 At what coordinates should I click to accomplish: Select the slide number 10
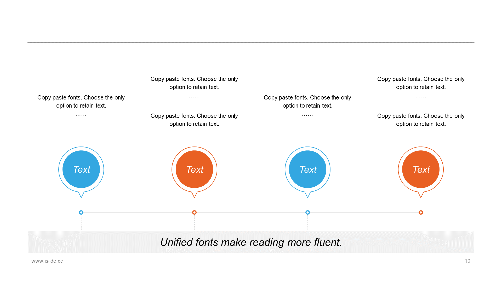[467, 261]
